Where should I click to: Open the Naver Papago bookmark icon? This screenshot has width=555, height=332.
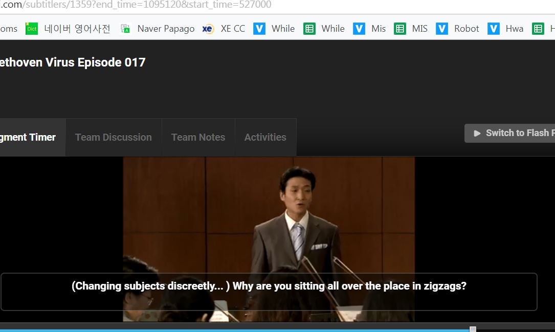tap(125, 29)
